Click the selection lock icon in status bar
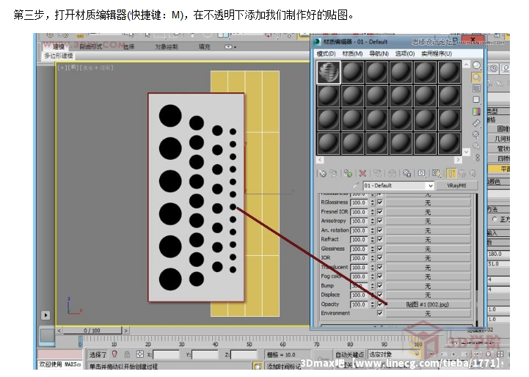 tap(127, 354)
